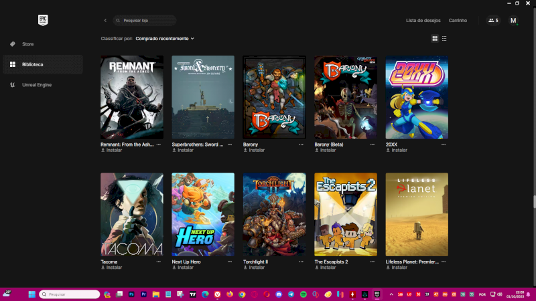Click the Epic Games Launcher taskbar icon
This screenshot has height=301, width=536.
click(377, 294)
